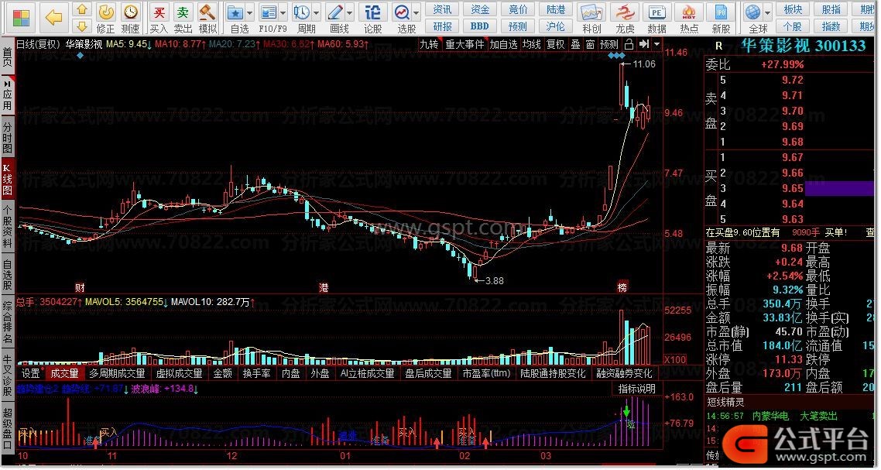The height and width of the screenshot is (470, 881).
Task: Switch to the 多周期成交量 tab
Action: (x=117, y=373)
